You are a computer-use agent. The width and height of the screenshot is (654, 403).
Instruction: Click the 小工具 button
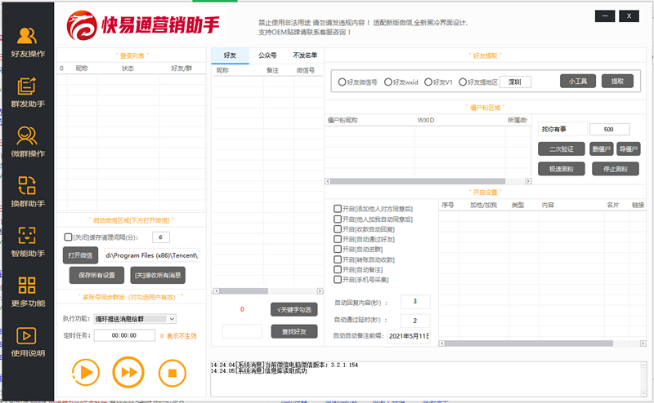pos(578,82)
